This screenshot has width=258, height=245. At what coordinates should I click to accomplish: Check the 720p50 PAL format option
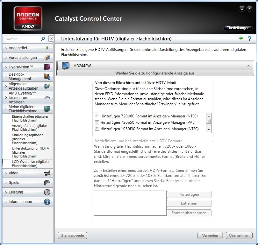[x=97, y=122]
